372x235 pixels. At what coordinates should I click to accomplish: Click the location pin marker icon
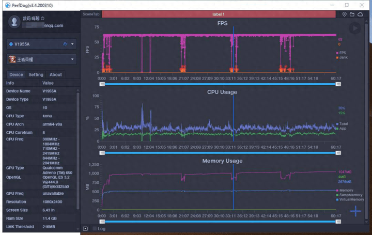pos(345,14)
